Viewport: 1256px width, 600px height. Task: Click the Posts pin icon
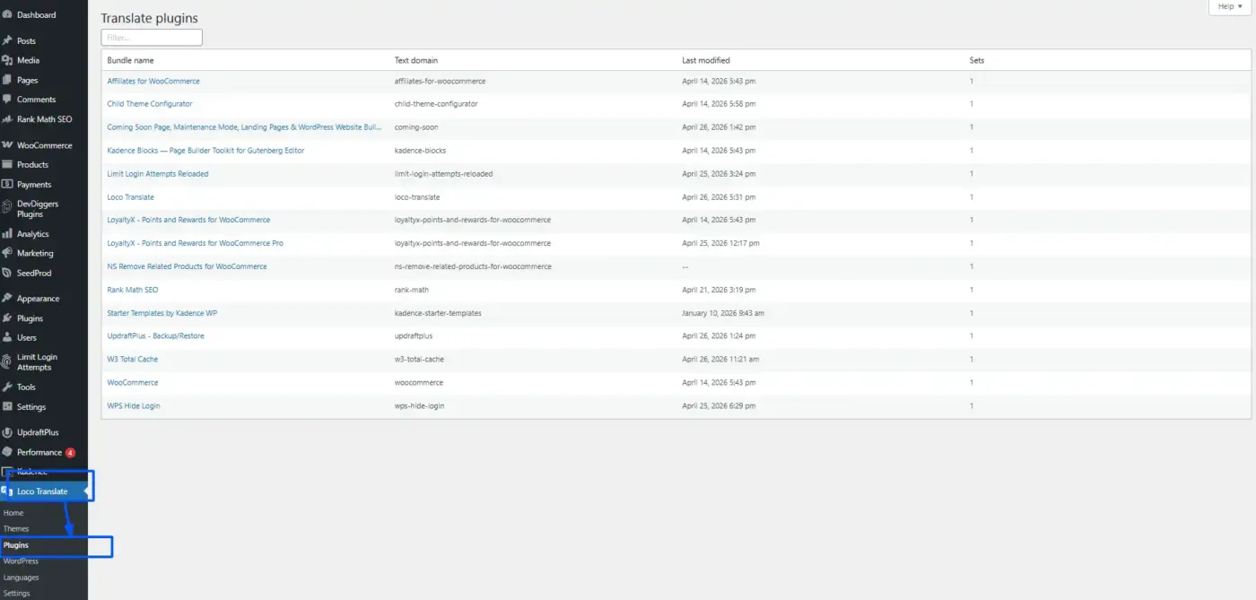coord(7,40)
